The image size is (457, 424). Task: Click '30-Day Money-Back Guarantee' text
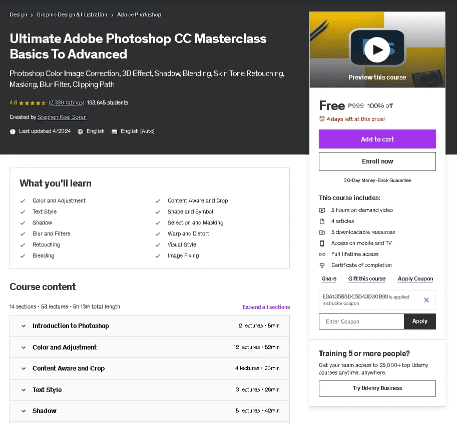377,180
